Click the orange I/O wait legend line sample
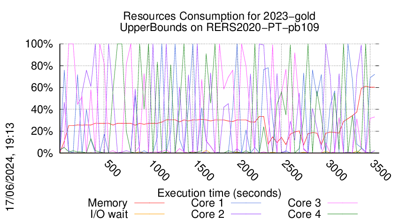 pos(149,214)
